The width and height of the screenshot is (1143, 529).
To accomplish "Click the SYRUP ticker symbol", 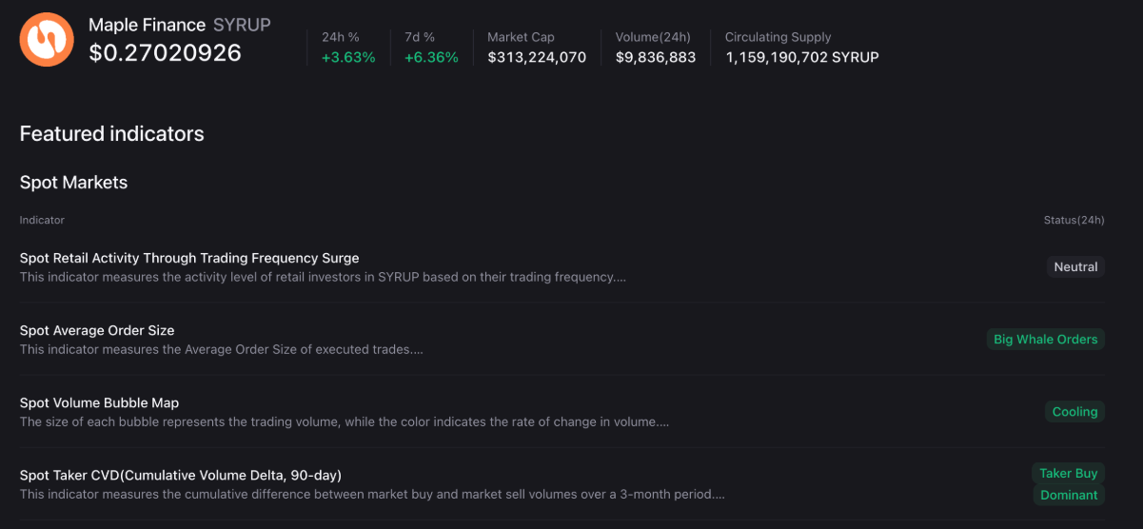I will 242,25.
